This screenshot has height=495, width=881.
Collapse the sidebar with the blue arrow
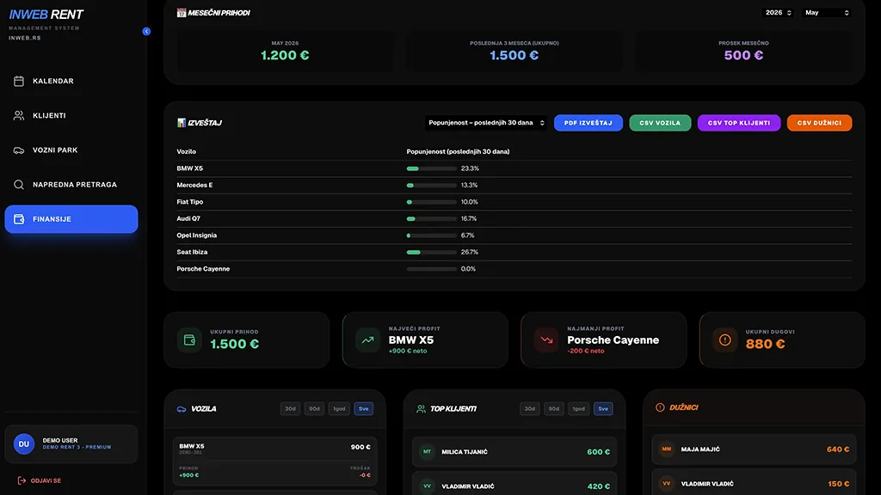coord(146,32)
